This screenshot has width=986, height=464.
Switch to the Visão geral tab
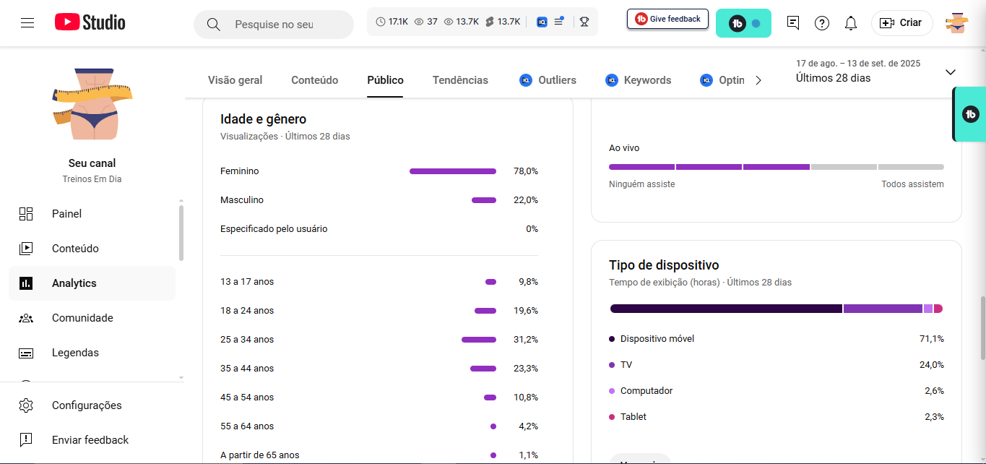click(235, 80)
